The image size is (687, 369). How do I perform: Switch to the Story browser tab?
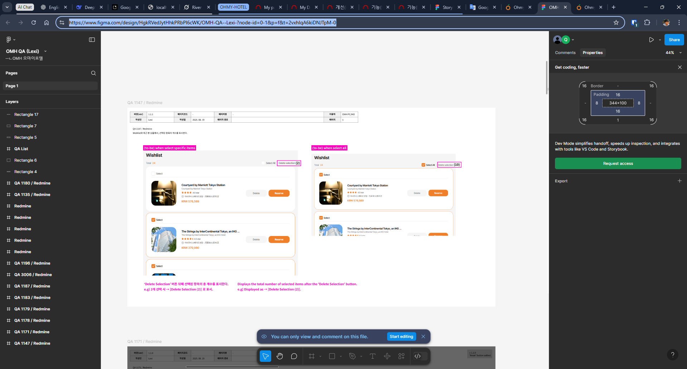447,7
